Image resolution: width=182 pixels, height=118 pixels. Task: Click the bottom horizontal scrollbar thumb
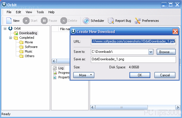coord(121,107)
